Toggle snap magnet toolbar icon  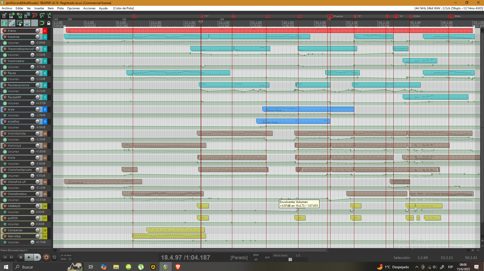tap(42, 23)
